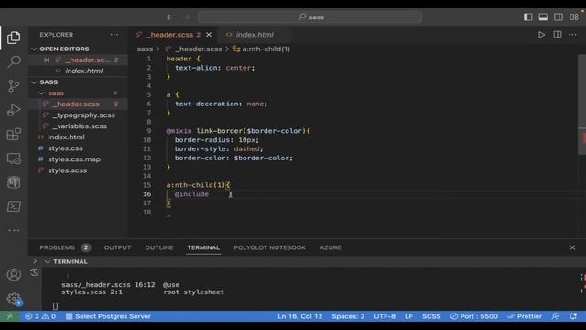
Task: Open Explorer views and more actions
Action: point(114,35)
